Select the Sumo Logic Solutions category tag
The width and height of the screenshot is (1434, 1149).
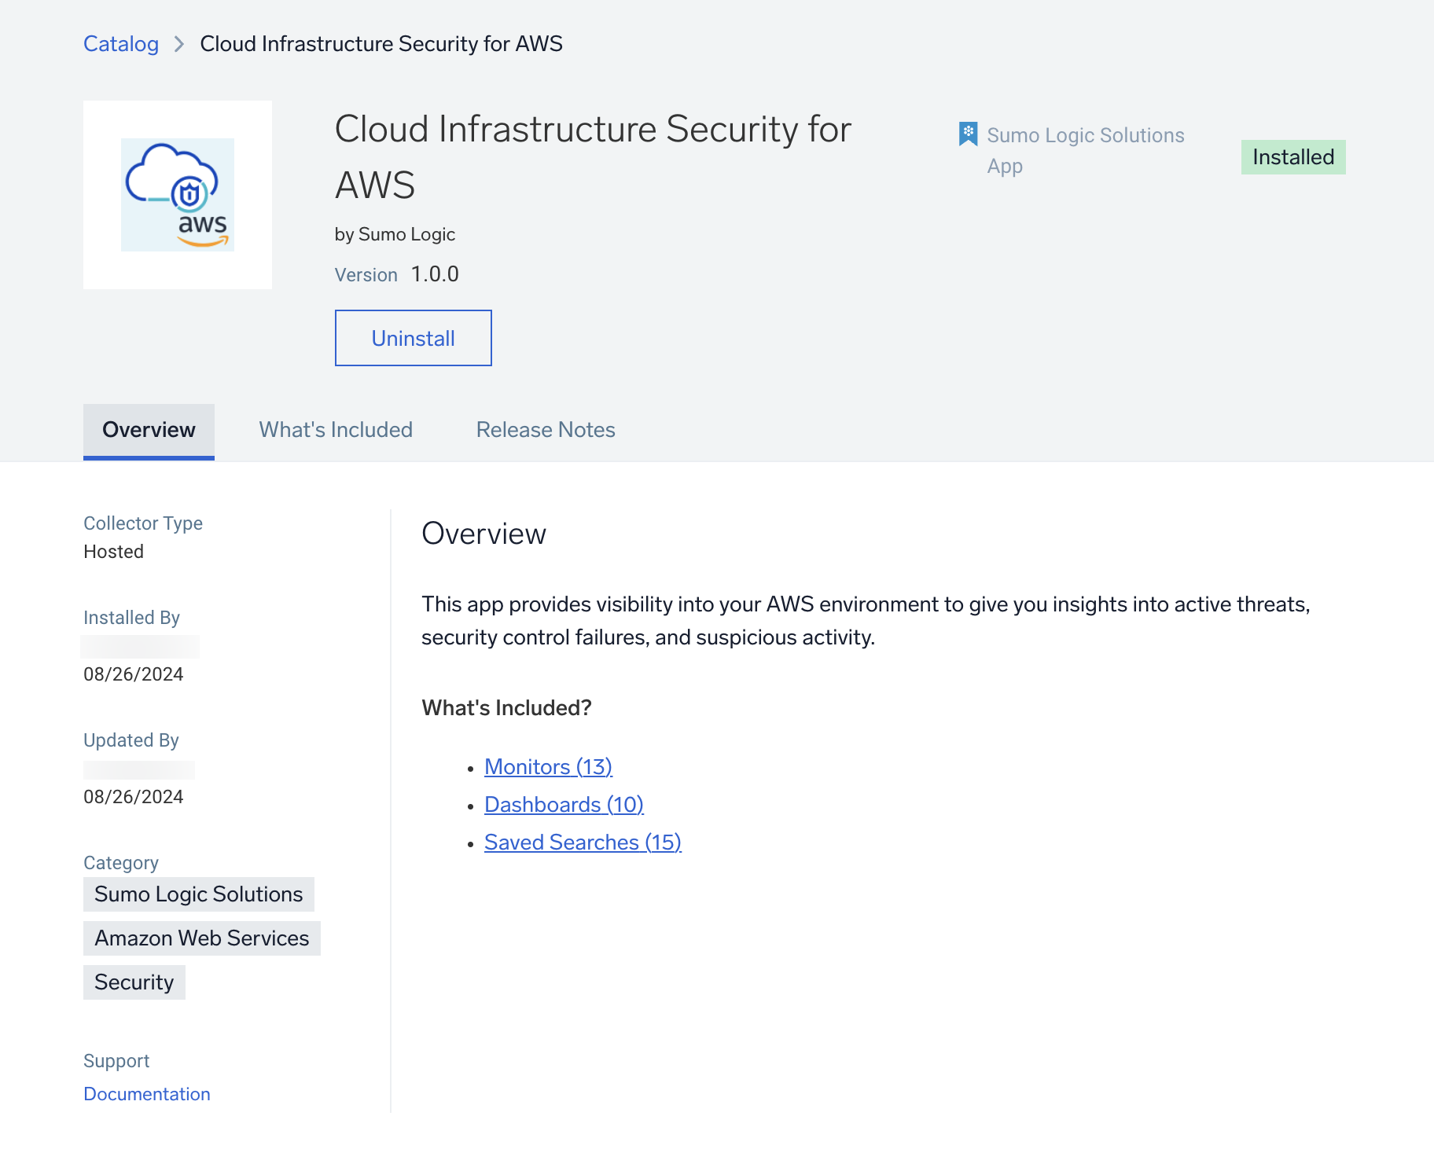point(199,894)
